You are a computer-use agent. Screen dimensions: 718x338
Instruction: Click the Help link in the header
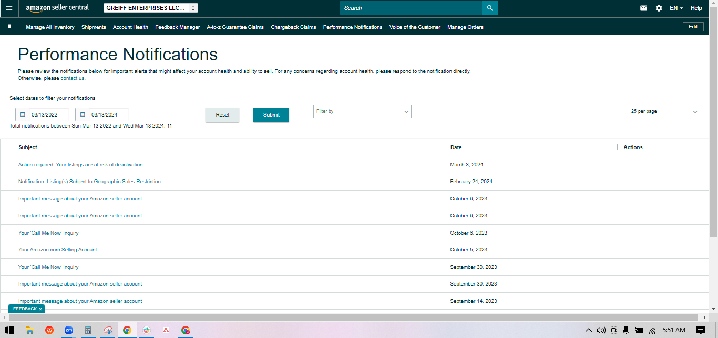[x=696, y=8]
